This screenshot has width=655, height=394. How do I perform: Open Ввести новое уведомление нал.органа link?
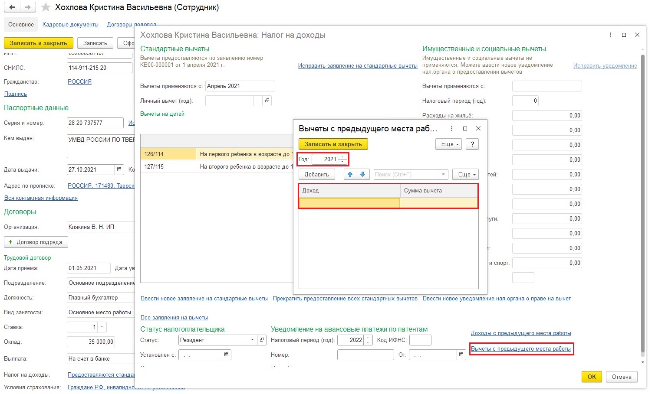point(497,299)
